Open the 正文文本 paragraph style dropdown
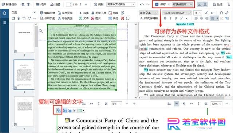 (x=149, y=13)
